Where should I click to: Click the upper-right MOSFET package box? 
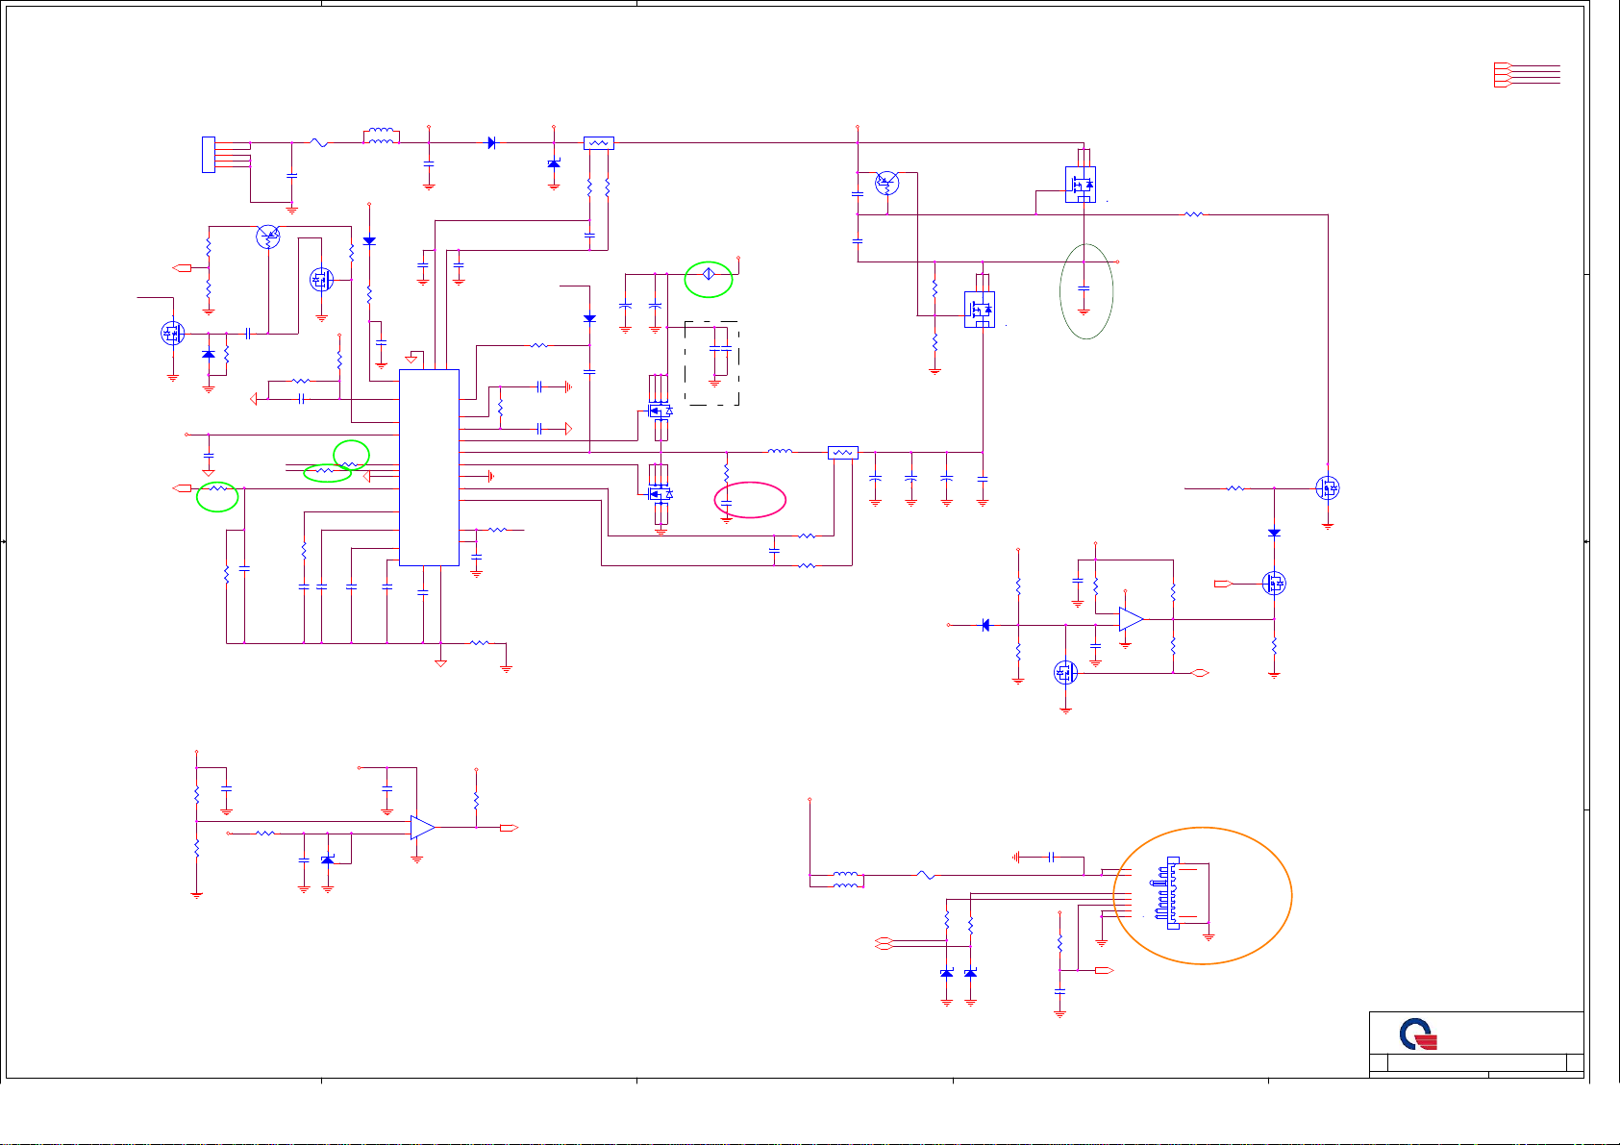(1081, 184)
